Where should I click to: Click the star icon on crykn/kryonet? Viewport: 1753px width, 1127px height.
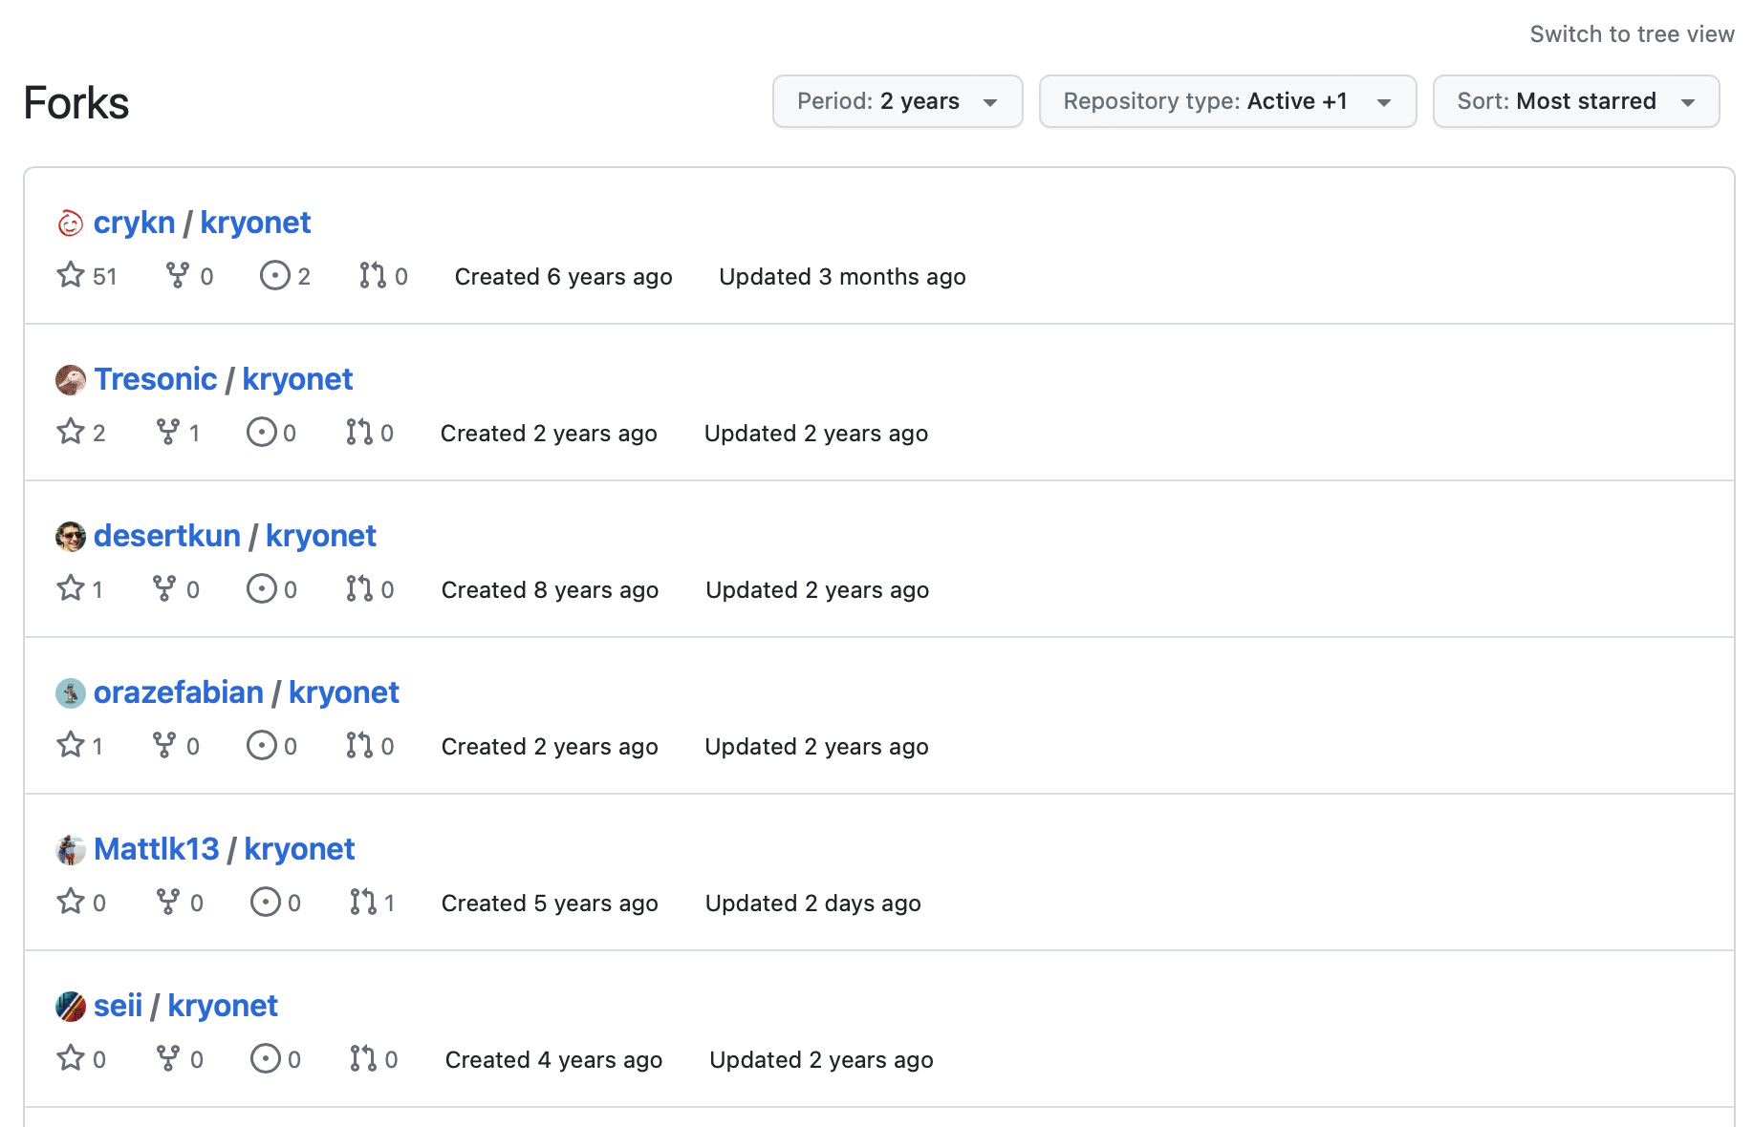point(69,275)
